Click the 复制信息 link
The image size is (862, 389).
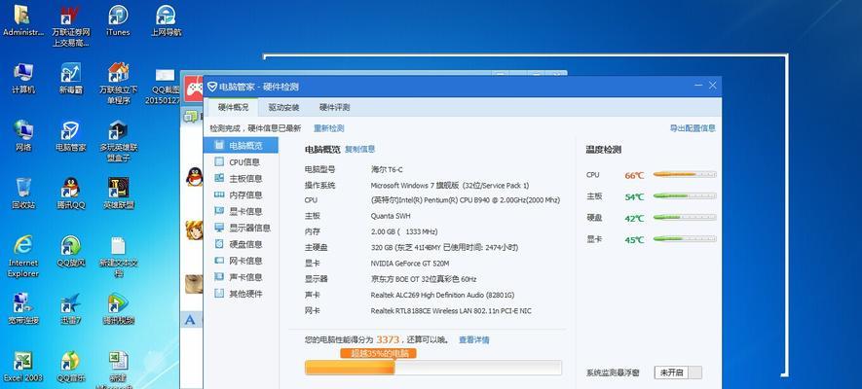pyautogui.click(x=360, y=149)
